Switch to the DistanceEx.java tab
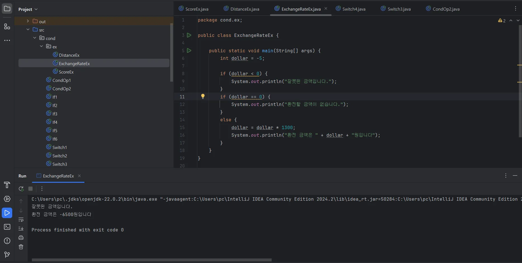 pos(241,9)
